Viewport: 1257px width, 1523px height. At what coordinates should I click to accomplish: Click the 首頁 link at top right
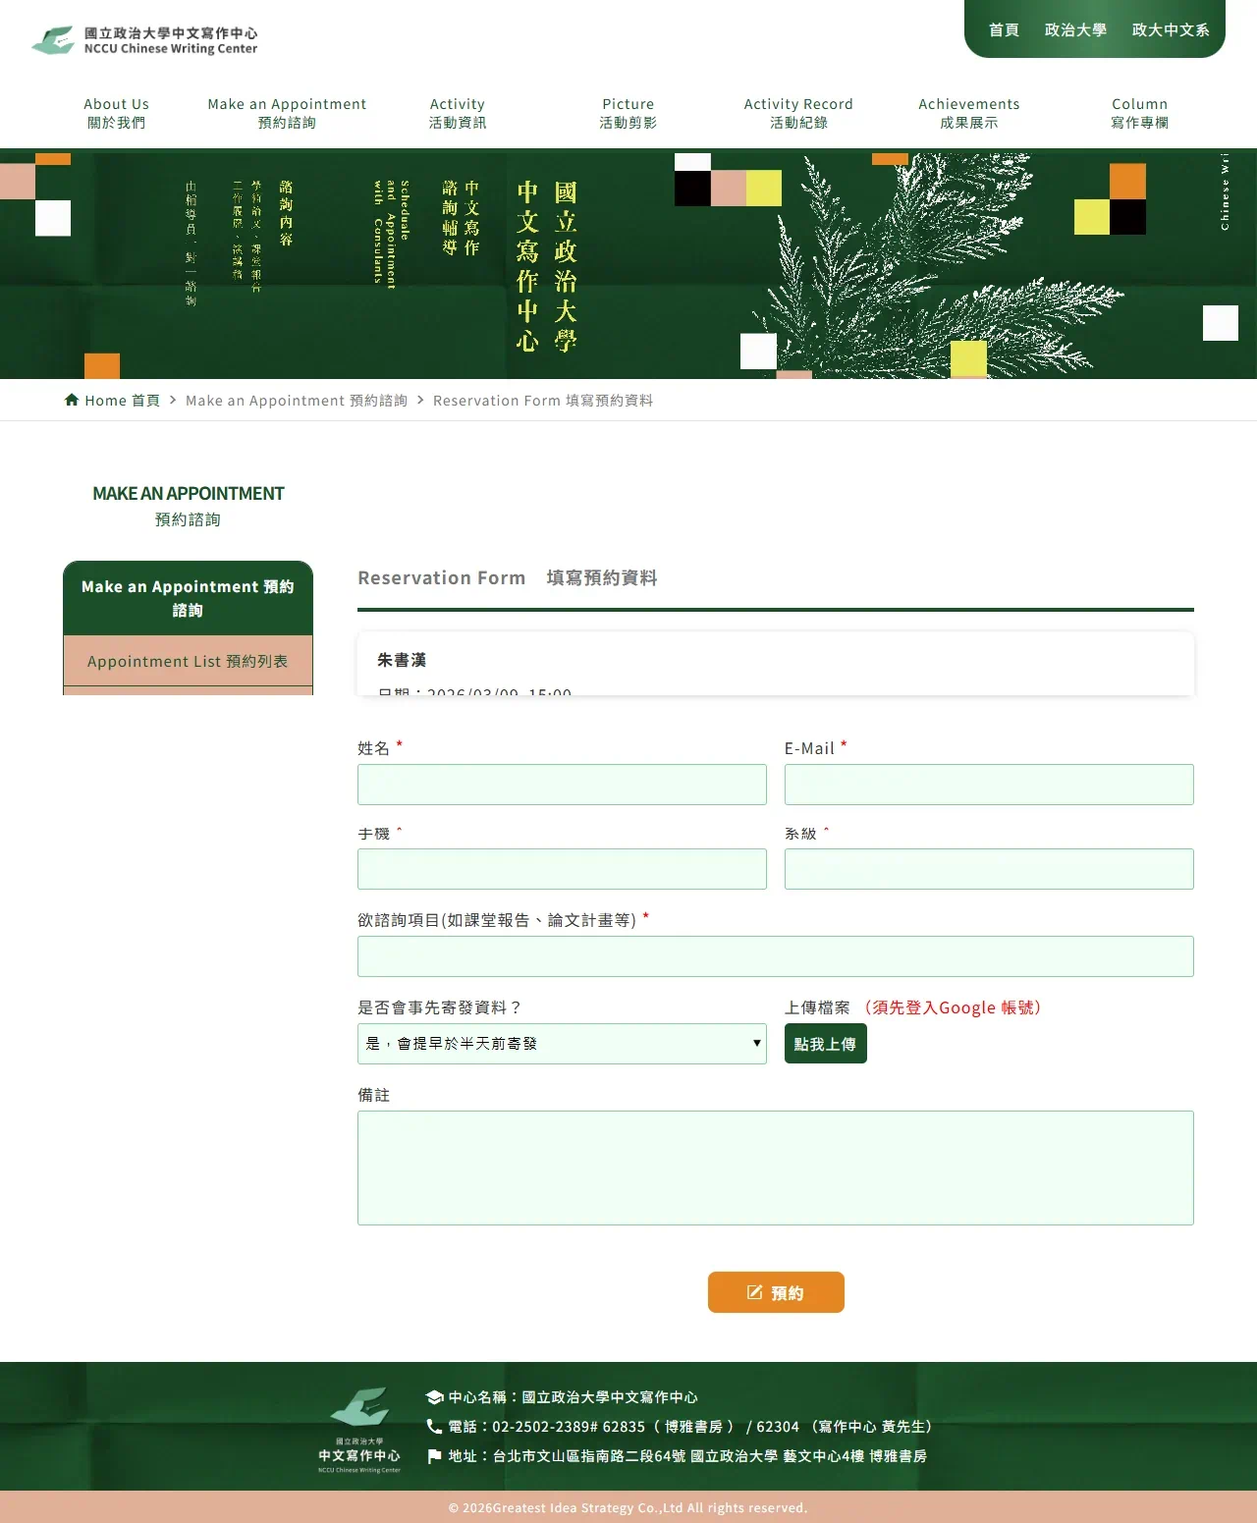click(1003, 29)
